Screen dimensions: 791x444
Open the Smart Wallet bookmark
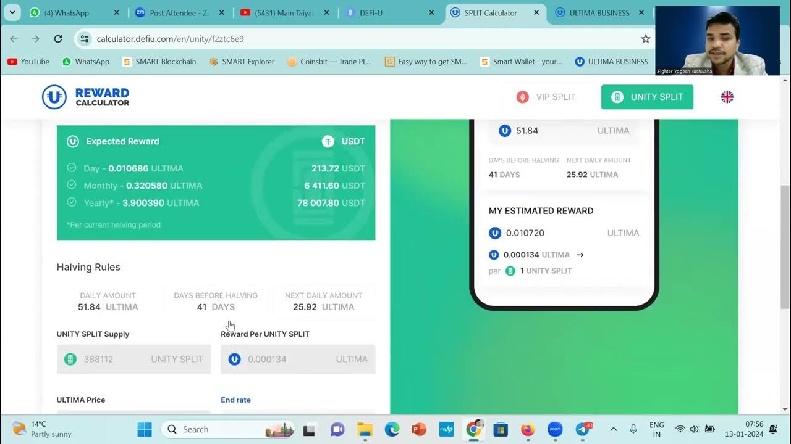[x=521, y=62]
